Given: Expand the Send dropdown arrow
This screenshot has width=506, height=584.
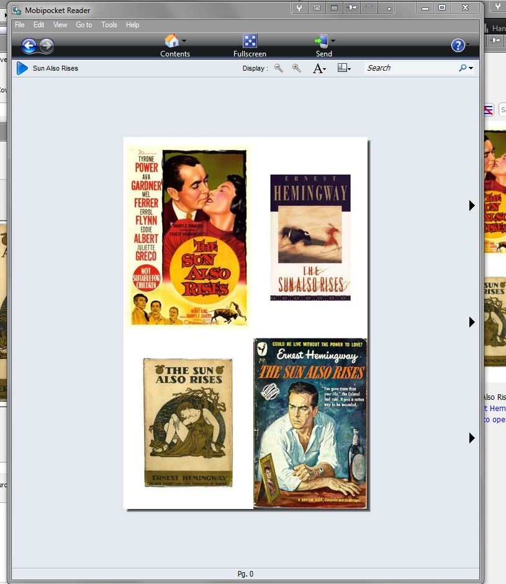Looking at the screenshot, I should pos(333,41).
